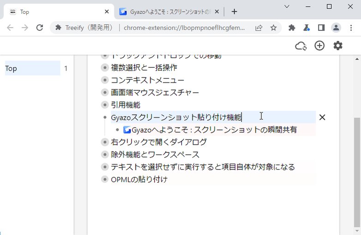361x235 pixels.
Task: Collapse bullet of Gyazoスクリーンショット貼り付け機能
Action: tap(105, 117)
